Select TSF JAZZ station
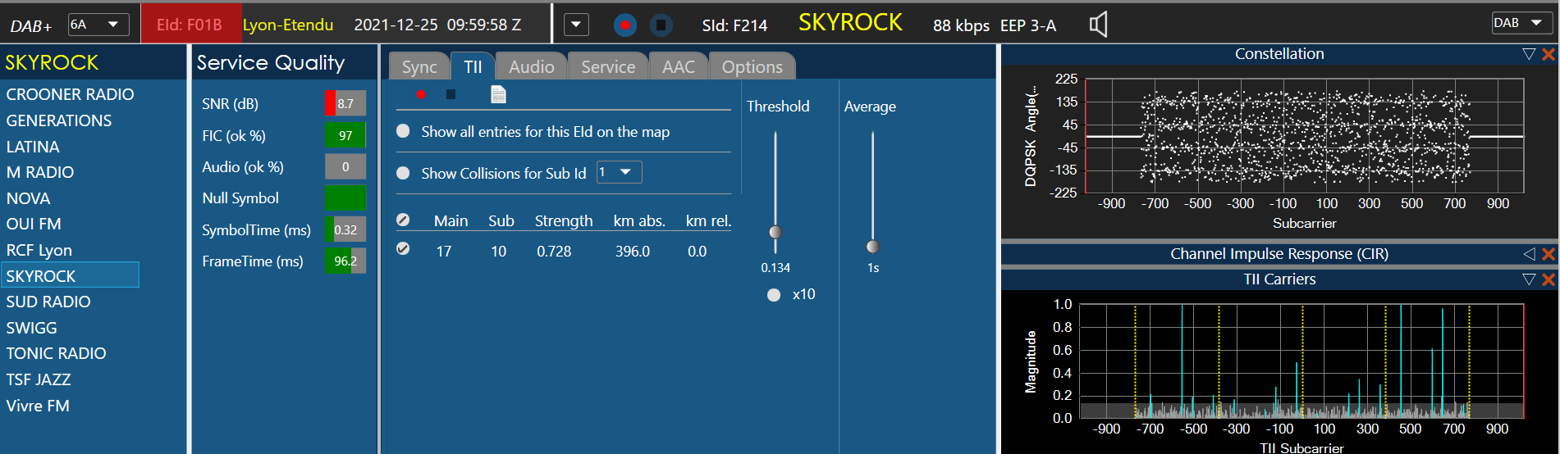The width and height of the screenshot is (1560, 454). click(39, 379)
